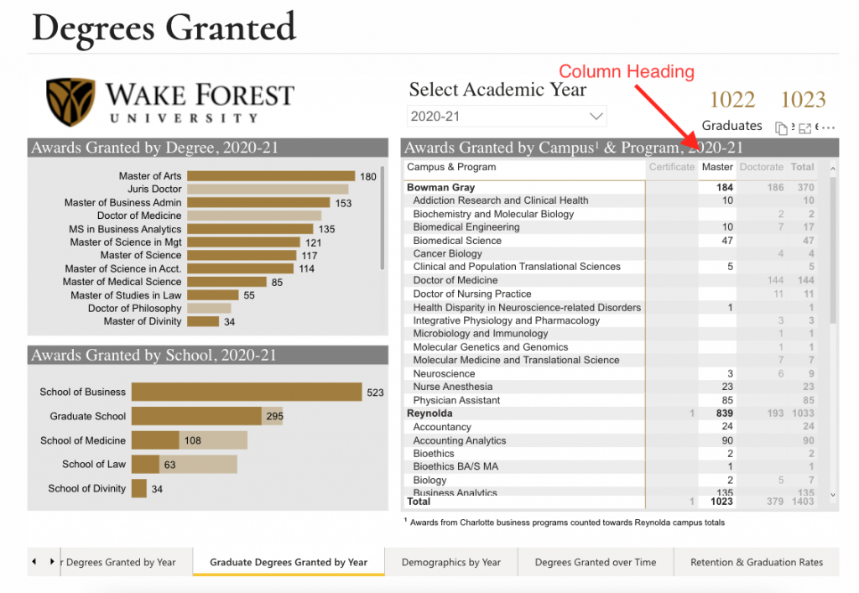
Task: Select the MS in Business Analytics bar
Action: (x=250, y=229)
